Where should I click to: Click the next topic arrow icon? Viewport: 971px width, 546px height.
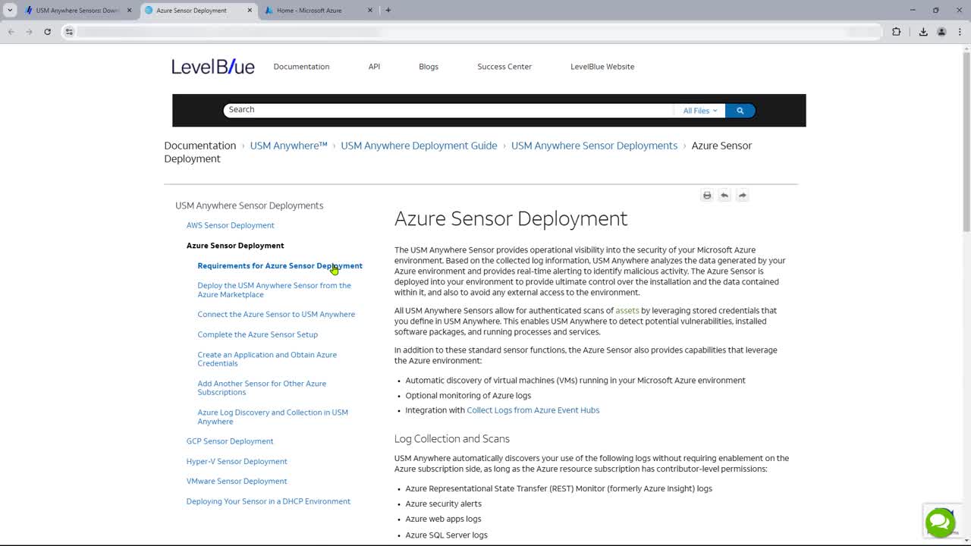pos(743,196)
